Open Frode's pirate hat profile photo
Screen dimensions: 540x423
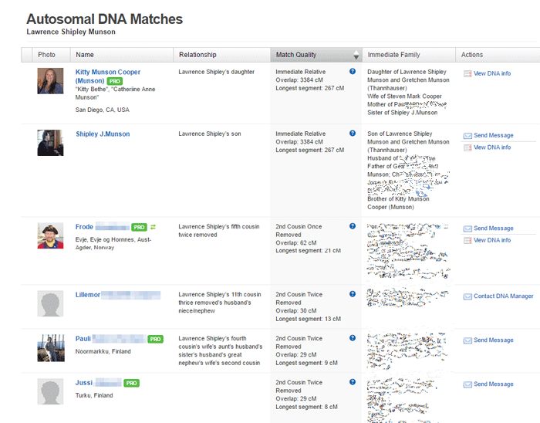tap(50, 235)
